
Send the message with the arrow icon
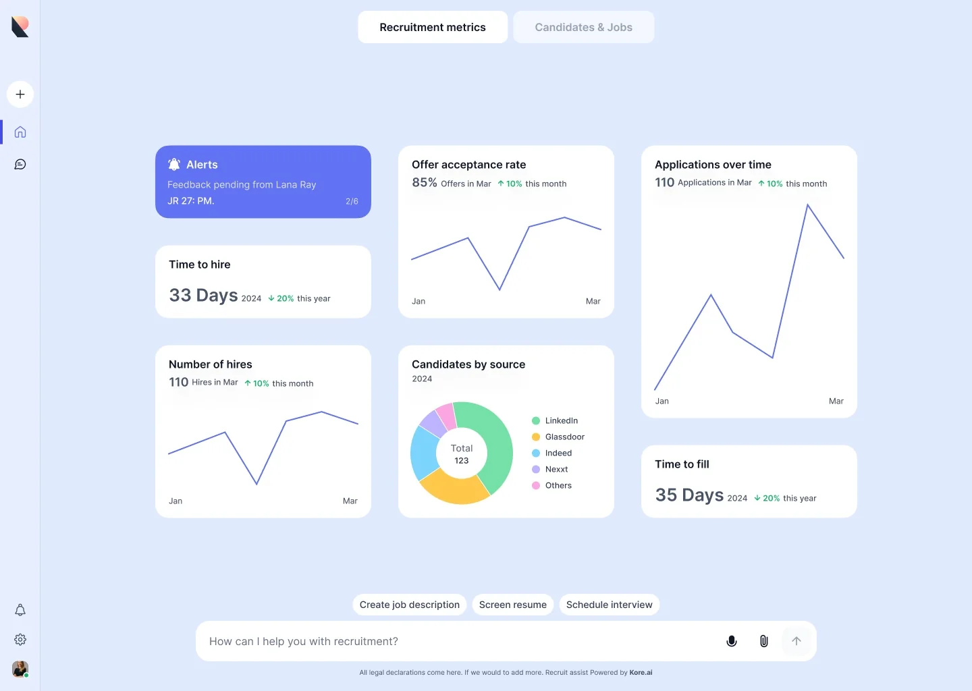tap(796, 640)
